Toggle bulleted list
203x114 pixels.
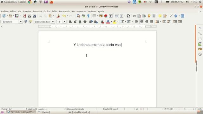tap(122, 22)
